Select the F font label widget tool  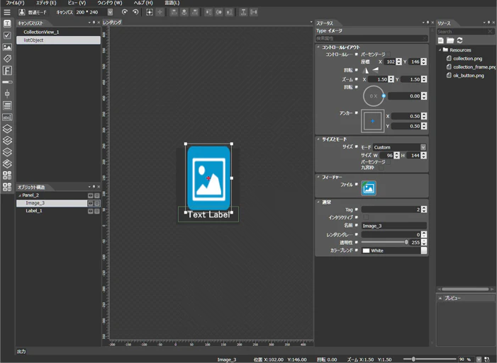click(7, 70)
